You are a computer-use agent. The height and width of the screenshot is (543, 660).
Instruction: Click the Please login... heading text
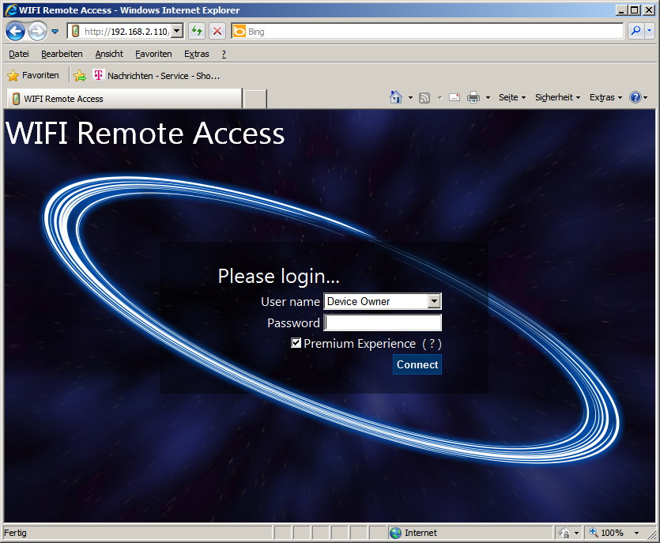tap(279, 277)
